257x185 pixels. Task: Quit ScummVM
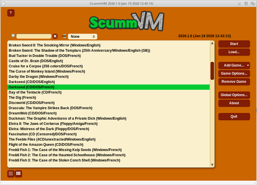(x=234, y=117)
